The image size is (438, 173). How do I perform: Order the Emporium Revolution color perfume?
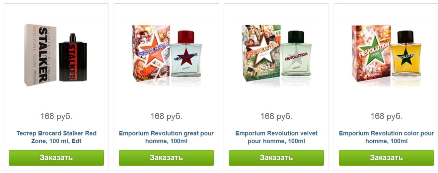(386, 158)
